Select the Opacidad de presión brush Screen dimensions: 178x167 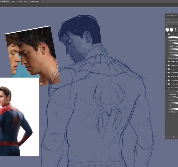[173, 50]
